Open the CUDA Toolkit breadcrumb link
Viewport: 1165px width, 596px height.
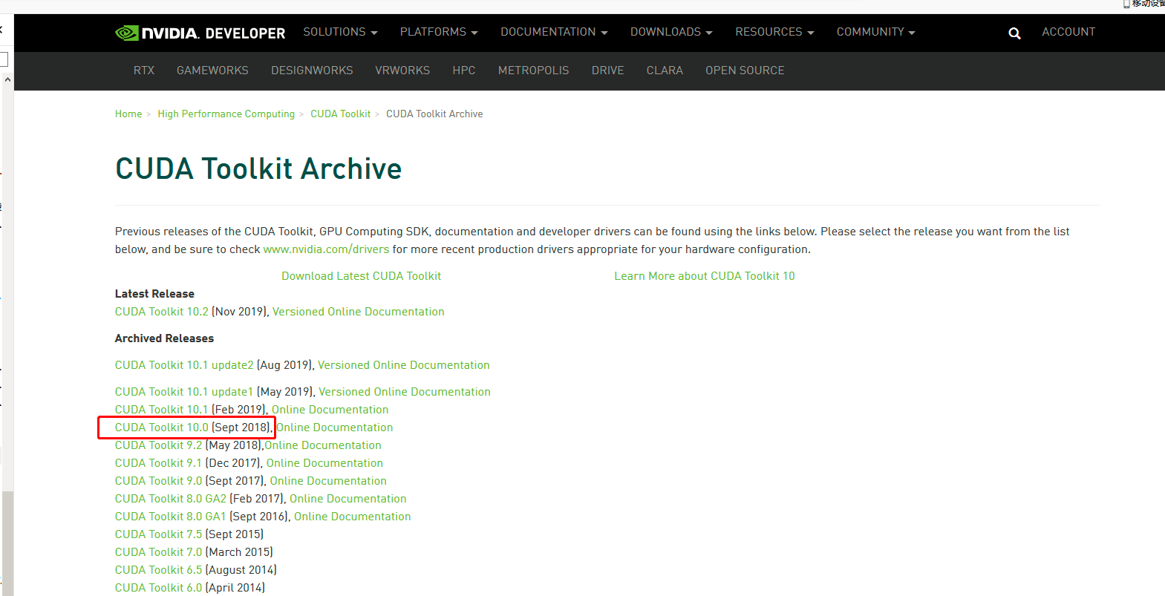click(x=340, y=114)
